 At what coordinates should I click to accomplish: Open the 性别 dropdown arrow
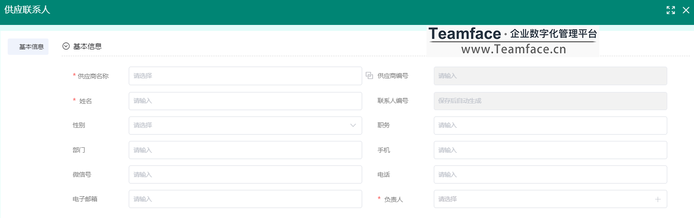pyautogui.click(x=353, y=126)
